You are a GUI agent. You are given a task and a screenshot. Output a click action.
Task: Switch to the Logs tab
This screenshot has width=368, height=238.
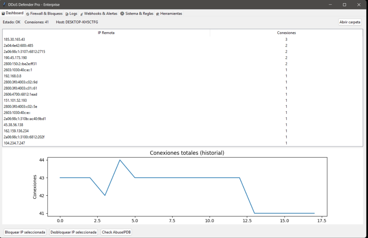(71, 13)
